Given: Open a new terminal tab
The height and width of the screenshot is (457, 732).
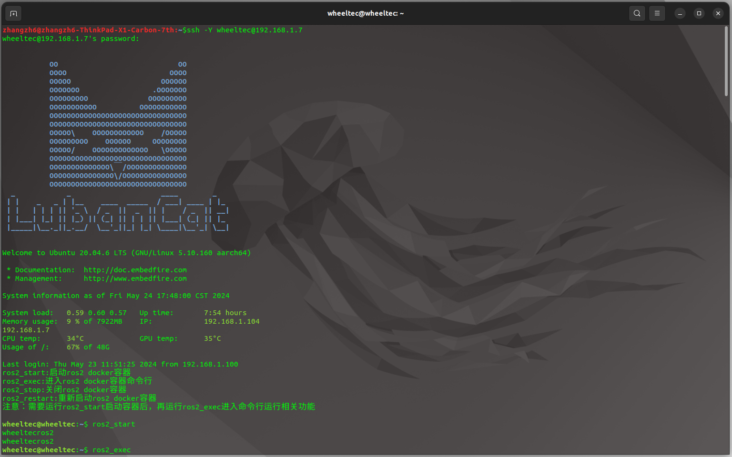Looking at the screenshot, I should pyautogui.click(x=13, y=13).
